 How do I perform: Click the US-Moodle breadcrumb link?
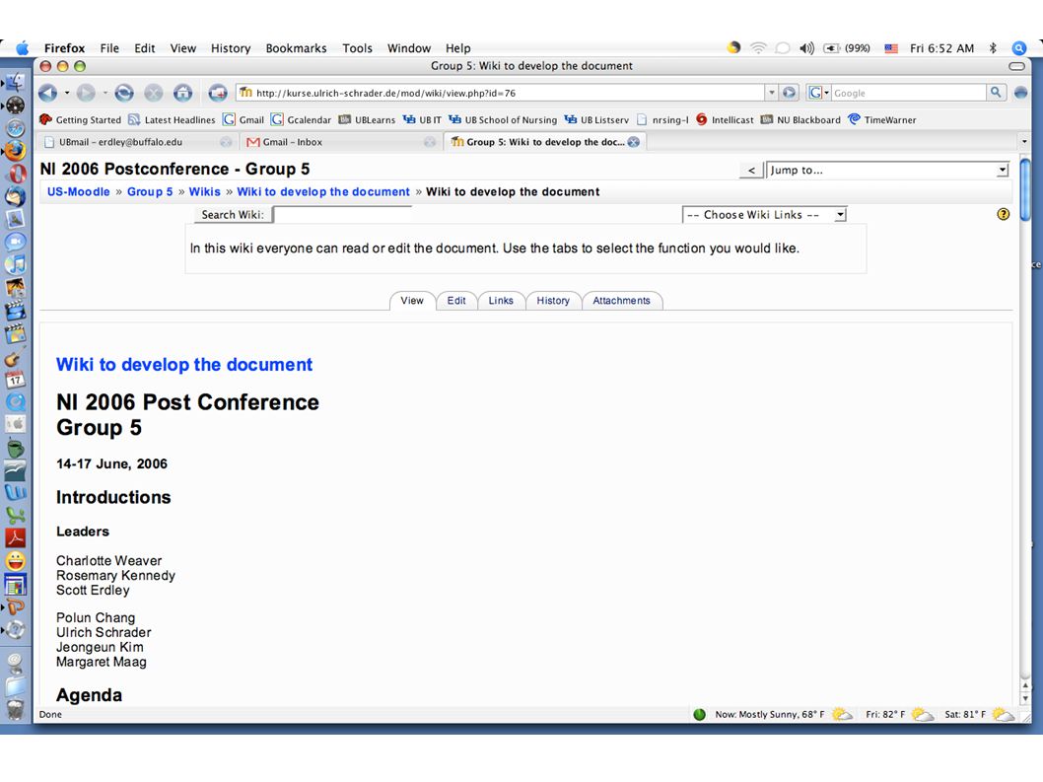pos(79,191)
